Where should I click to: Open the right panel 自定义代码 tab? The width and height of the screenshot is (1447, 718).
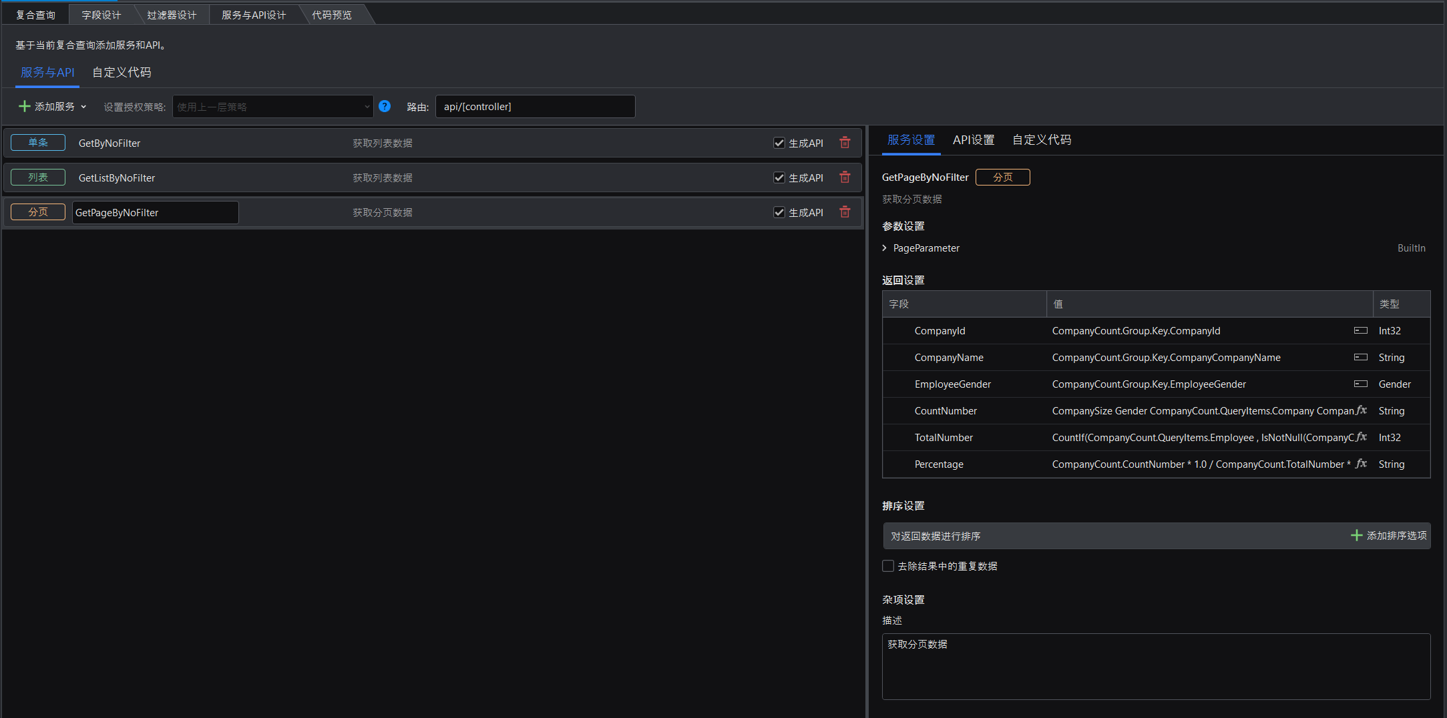pos(1042,140)
